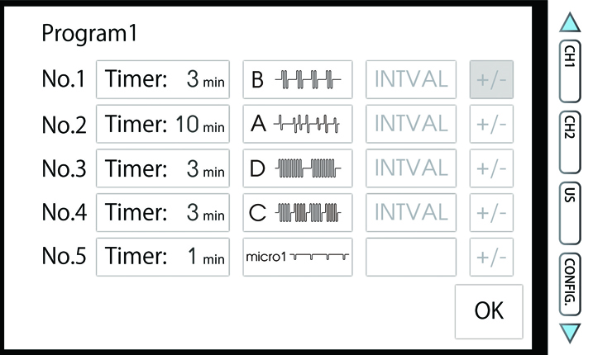593x355 pixels.
Task: Open Timer 3 min setting for No.1
Action: (165, 79)
